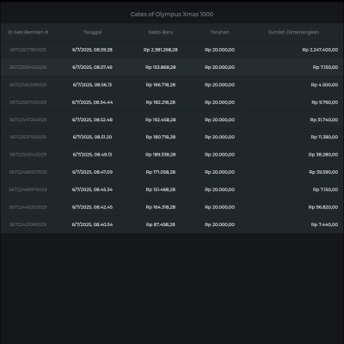
Task: Click the Rp 20.000,00 bet in the 08.49.13 row
Action: pyautogui.click(x=219, y=155)
